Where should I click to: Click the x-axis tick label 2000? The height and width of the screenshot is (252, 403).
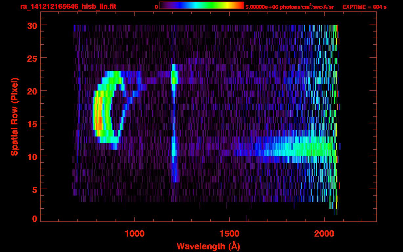coord(324,234)
